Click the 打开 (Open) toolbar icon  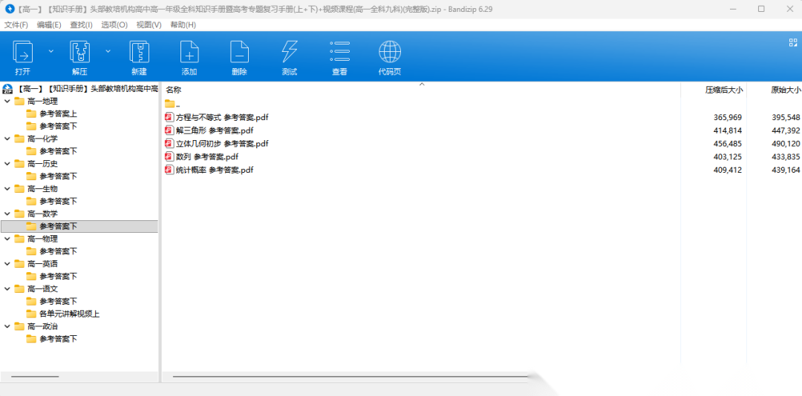[x=23, y=53]
